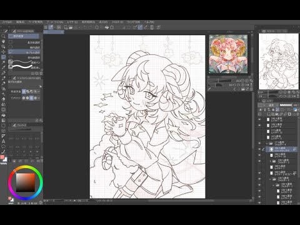Click the sub view reference image
300x225 pixels.
tap(228, 54)
